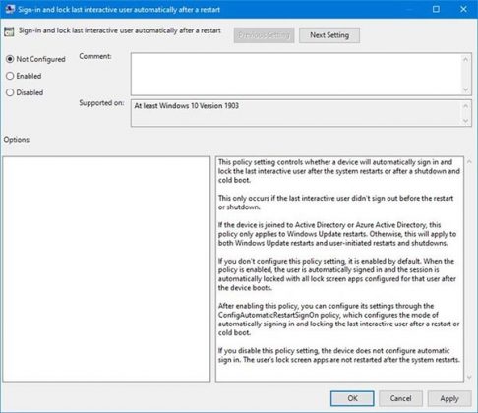Go to the Next Setting
Screen dimensions: 478x413
(329, 35)
